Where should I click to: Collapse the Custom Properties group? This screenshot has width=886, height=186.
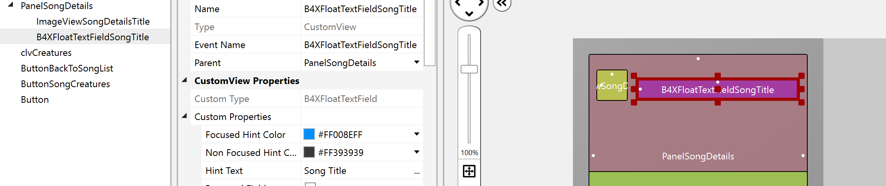coord(184,116)
